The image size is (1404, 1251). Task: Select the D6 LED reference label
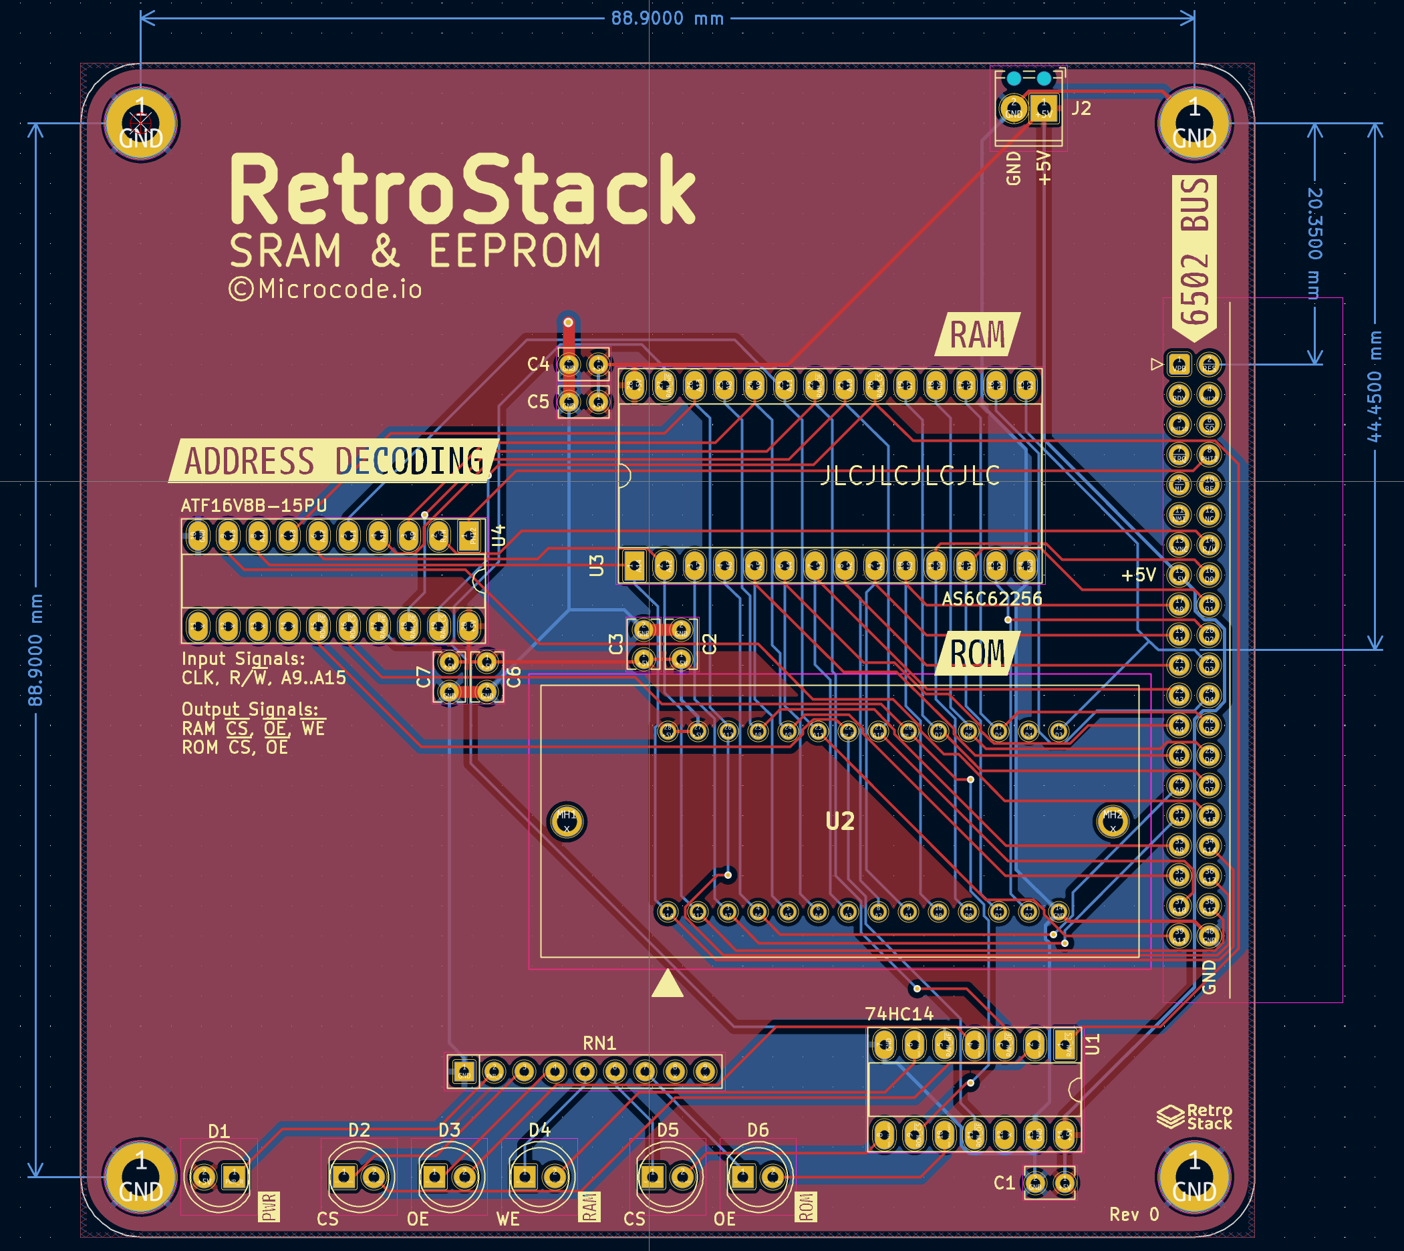click(x=758, y=1131)
